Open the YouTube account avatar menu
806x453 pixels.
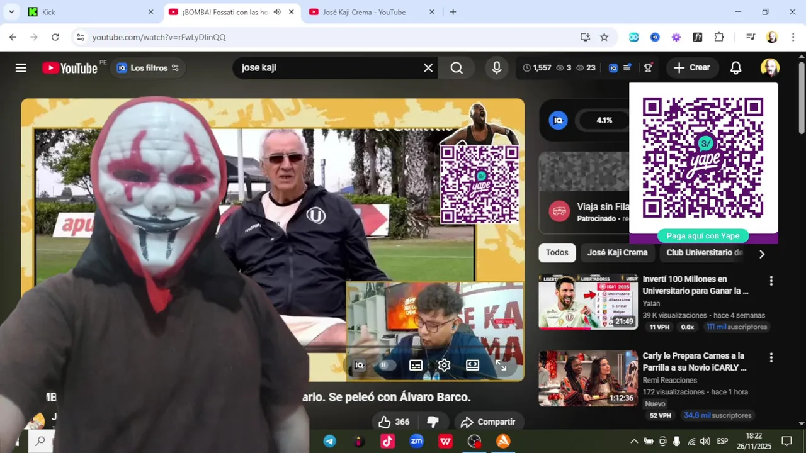coord(769,68)
